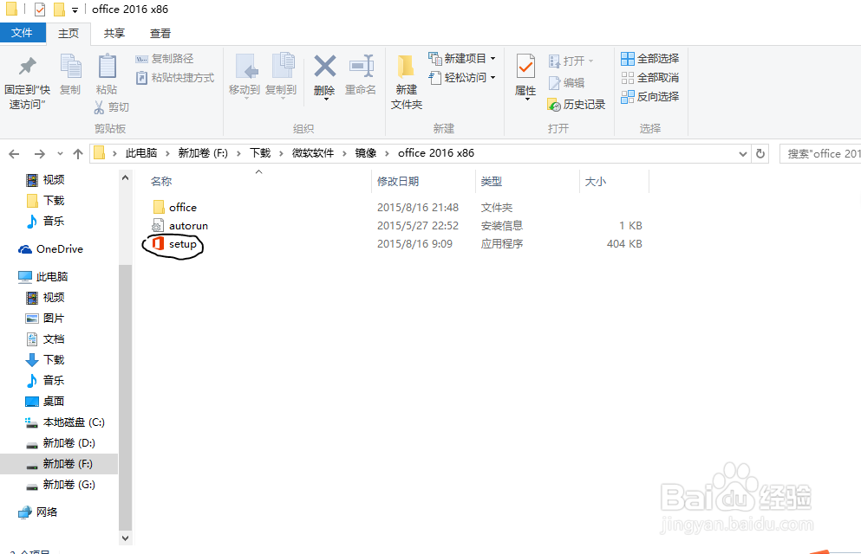Image resolution: width=861 pixels, height=554 pixels.
Task: Expand the address bar history dropdown
Action: [743, 154]
